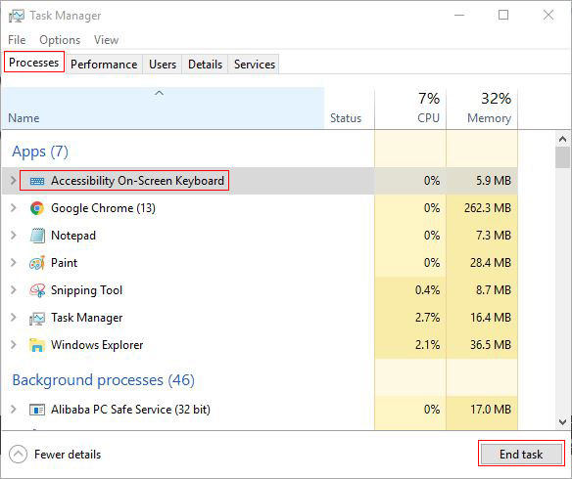The height and width of the screenshot is (479, 572).
Task: Select the Windows Explorer row name
Action: coord(97,345)
